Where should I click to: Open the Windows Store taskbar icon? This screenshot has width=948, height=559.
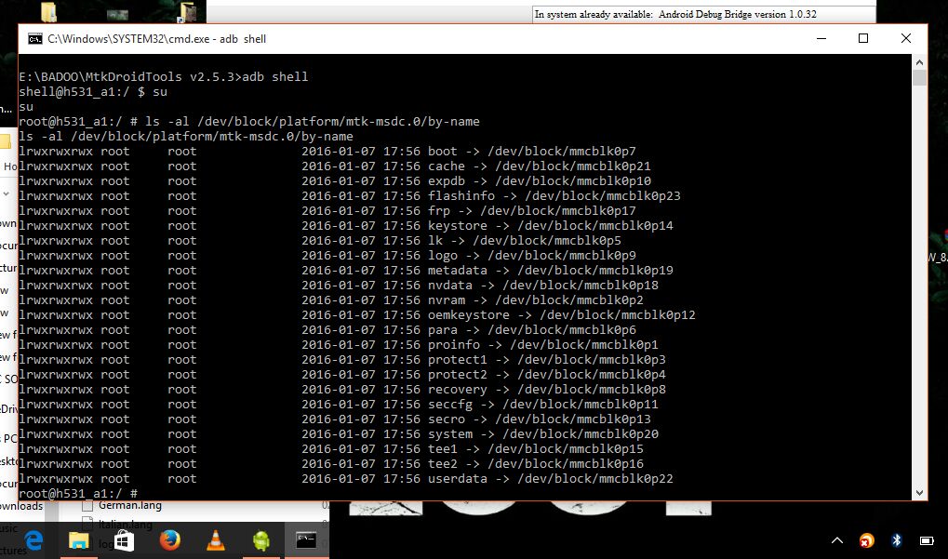click(124, 540)
